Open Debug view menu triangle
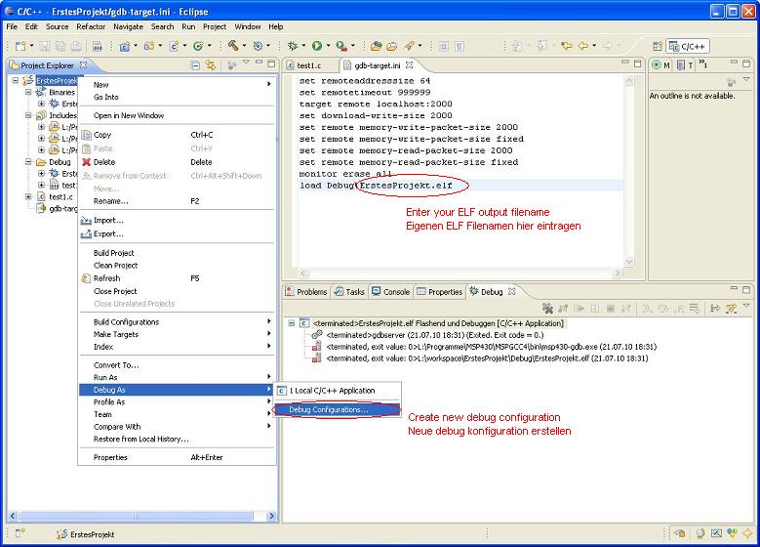The height and width of the screenshot is (547, 760). [x=746, y=306]
